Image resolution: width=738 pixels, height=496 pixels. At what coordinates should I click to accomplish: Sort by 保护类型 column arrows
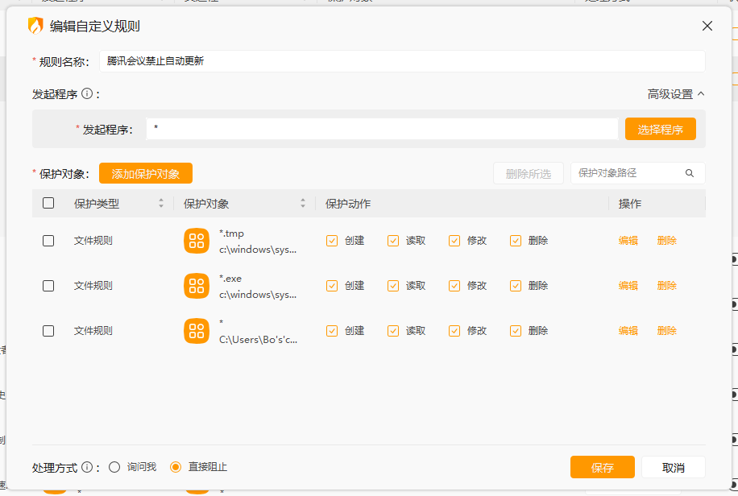(161, 204)
